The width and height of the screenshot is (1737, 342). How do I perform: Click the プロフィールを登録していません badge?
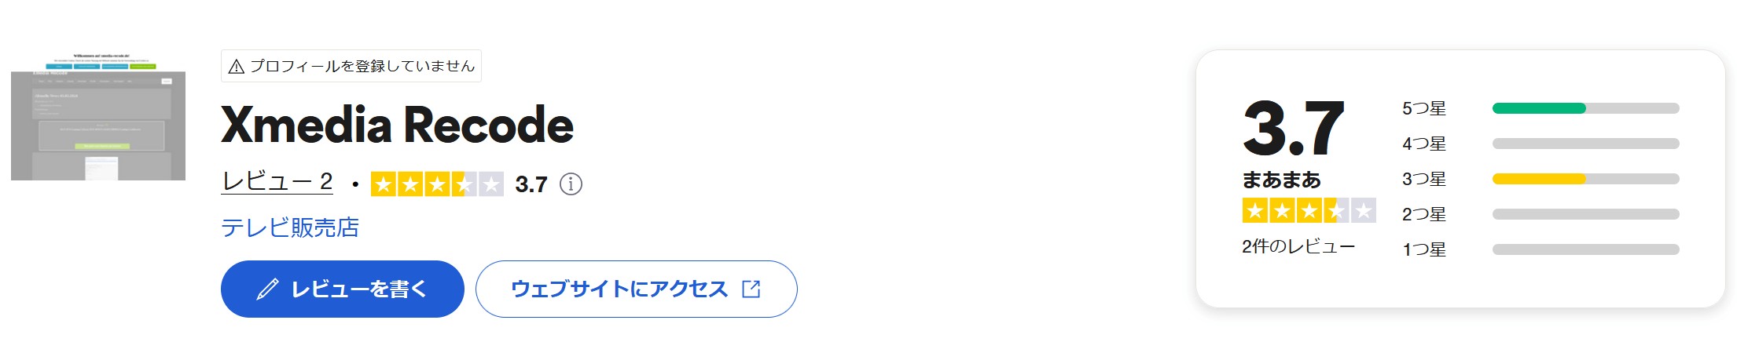pos(351,66)
